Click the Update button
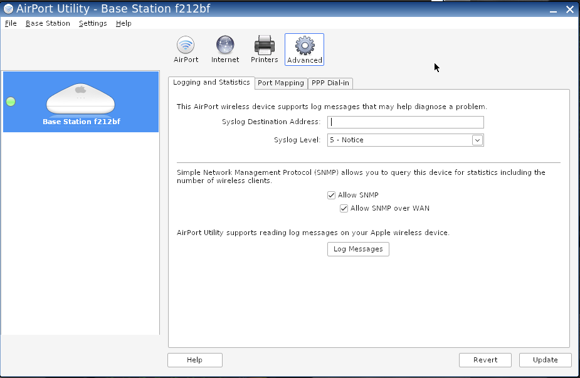Image resolution: width=580 pixels, height=378 pixels. (x=545, y=360)
